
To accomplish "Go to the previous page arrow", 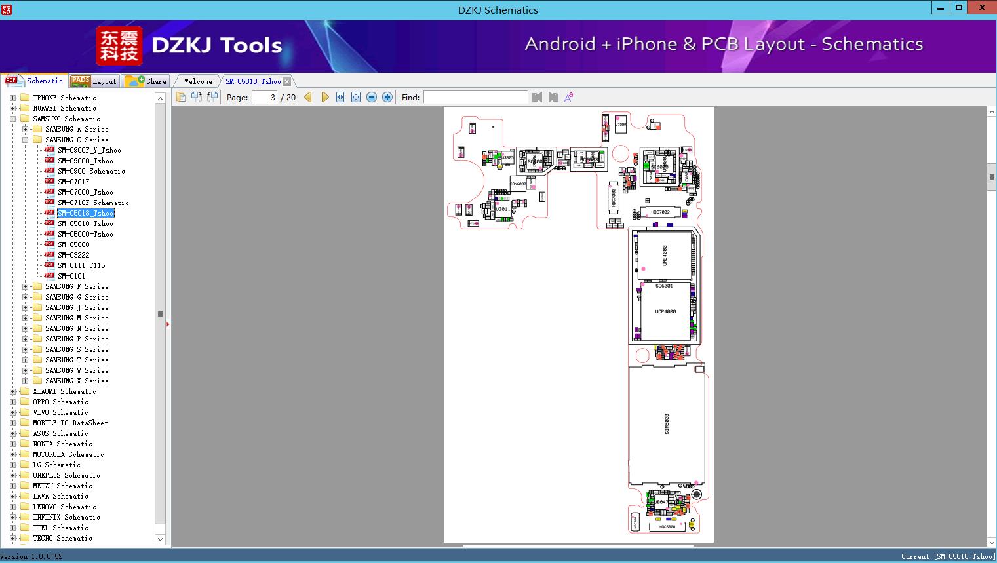I will click(x=308, y=97).
